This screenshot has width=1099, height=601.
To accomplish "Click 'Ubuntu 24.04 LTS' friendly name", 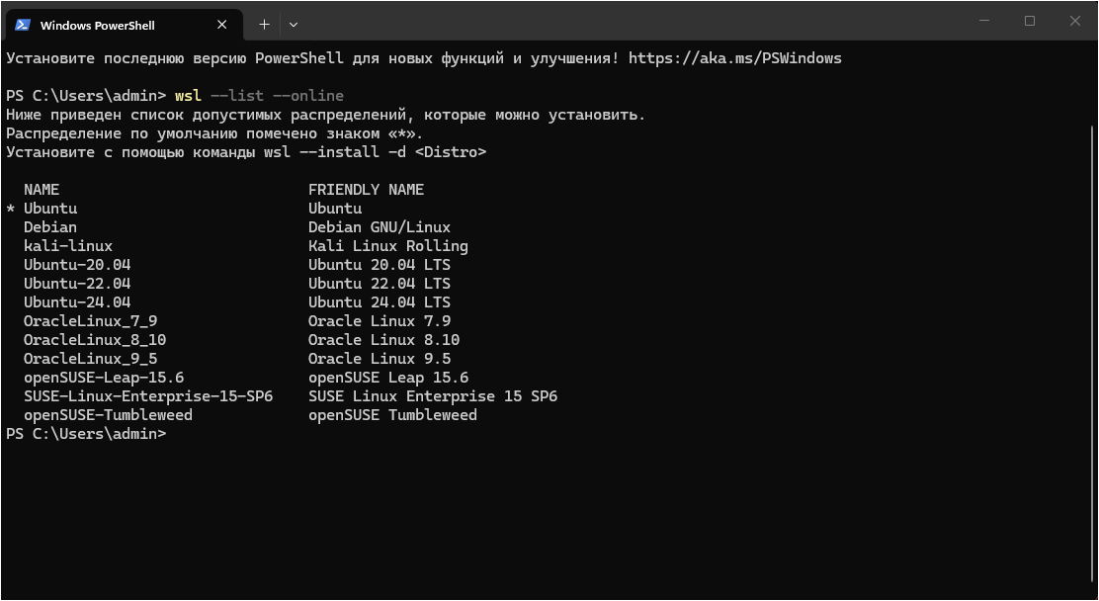I will [x=380, y=302].
